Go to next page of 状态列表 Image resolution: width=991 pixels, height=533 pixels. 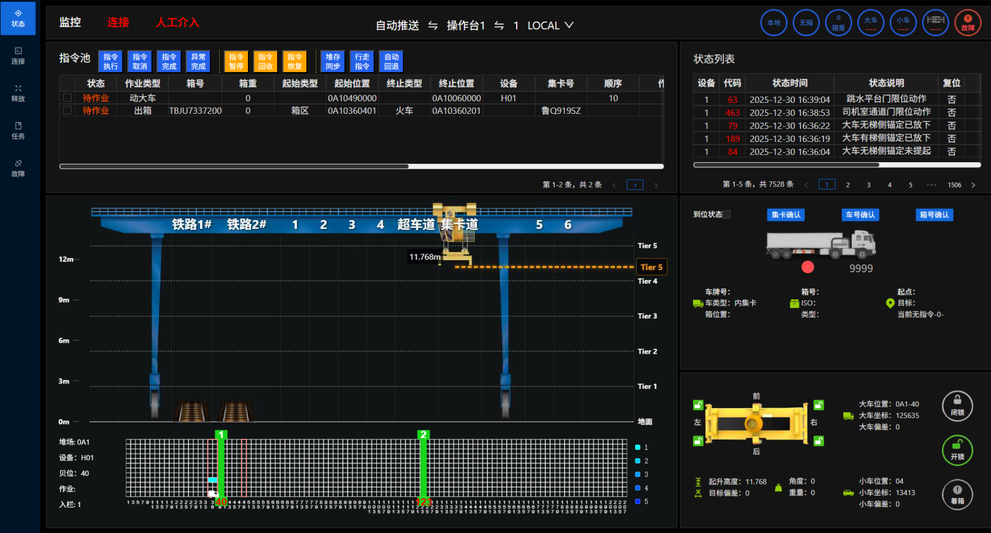point(973,185)
